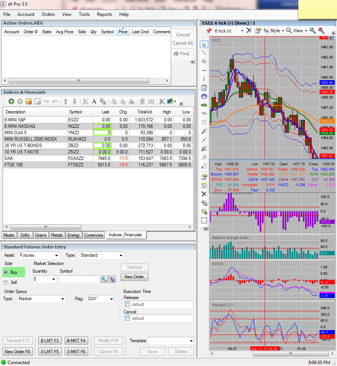Click the Symbol input field
337x366 pixels.
point(80,279)
